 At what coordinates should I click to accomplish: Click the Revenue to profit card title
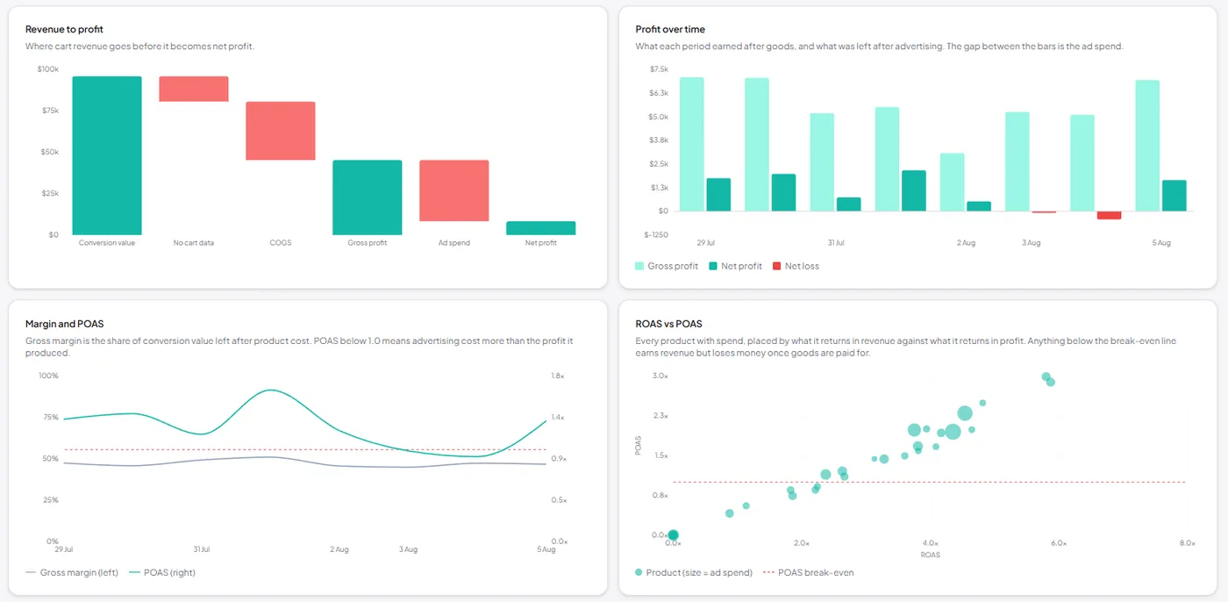(64, 30)
